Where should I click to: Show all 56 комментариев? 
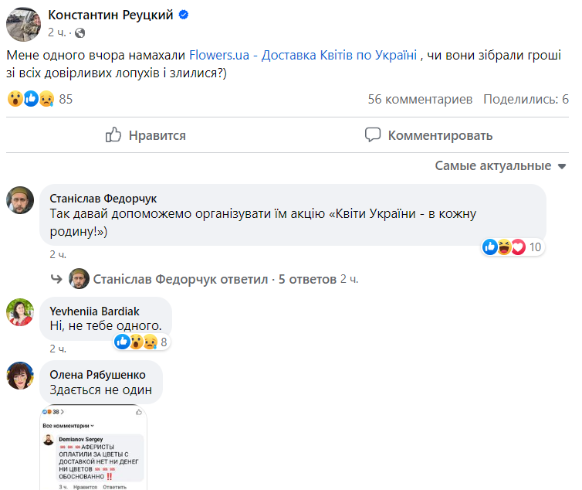pyautogui.click(x=420, y=99)
